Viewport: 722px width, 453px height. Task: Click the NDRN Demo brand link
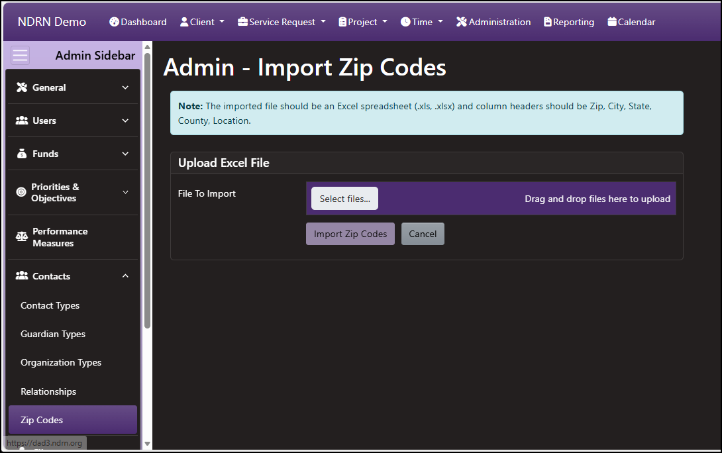[52, 22]
